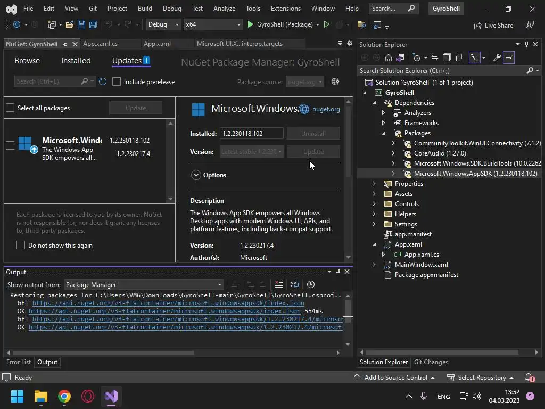Sync with Active Document in Solution Explorer

435,58
